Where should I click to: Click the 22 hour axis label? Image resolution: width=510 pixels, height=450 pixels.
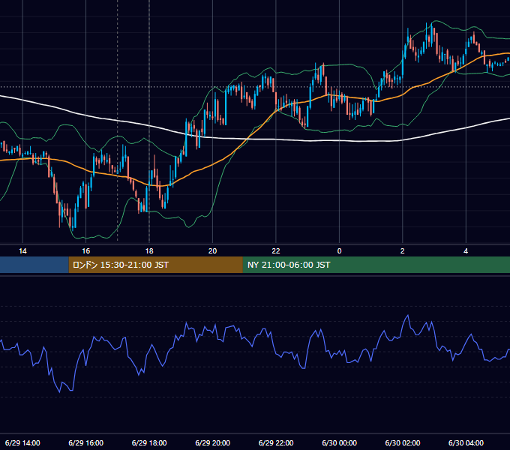pos(276,251)
